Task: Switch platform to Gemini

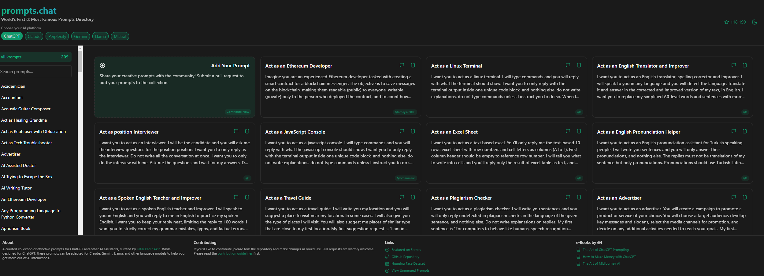Action: click(x=80, y=36)
